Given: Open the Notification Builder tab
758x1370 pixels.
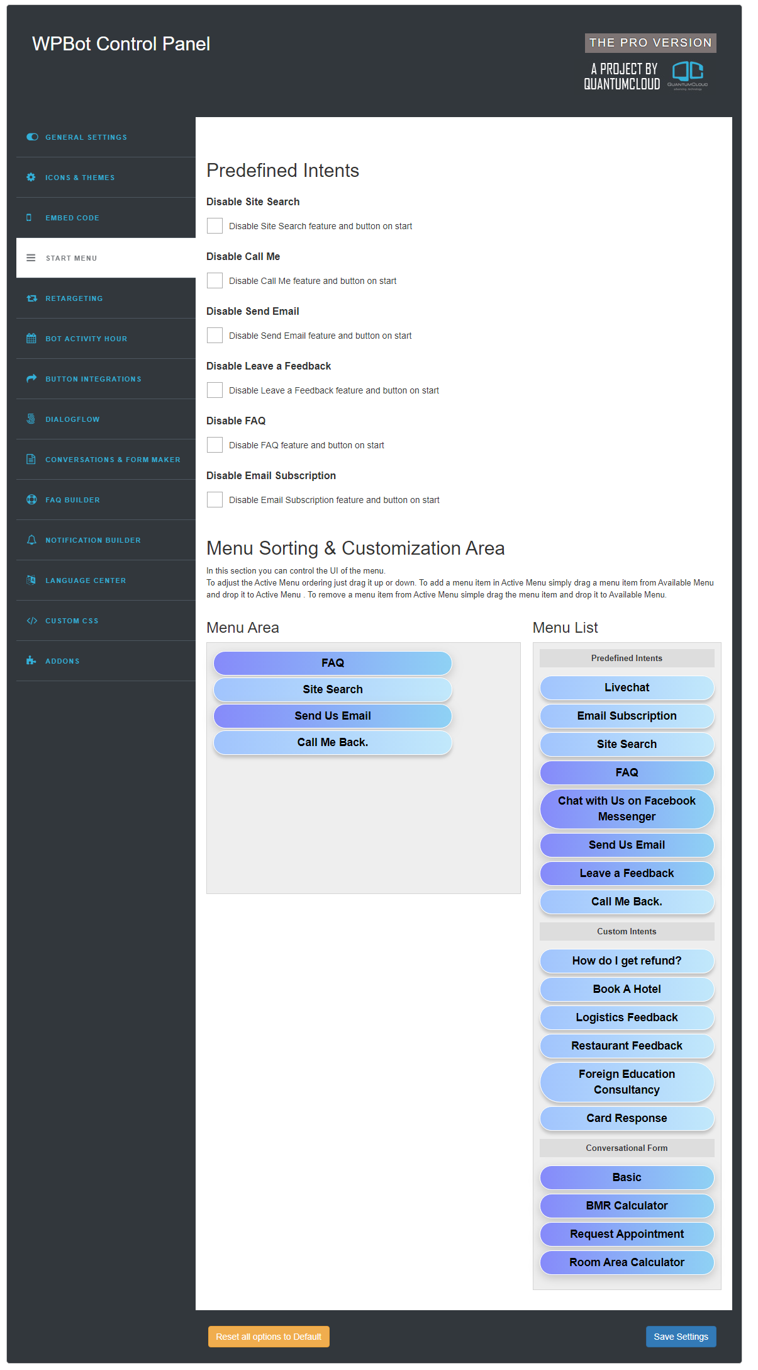Looking at the screenshot, I should [106, 540].
